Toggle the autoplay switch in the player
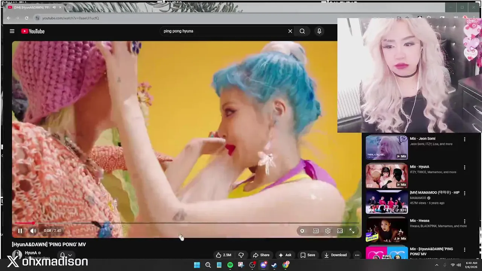Image resolution: width=482 pixels, height=271 pixels. pyautogui.click(x=302, y=231)
